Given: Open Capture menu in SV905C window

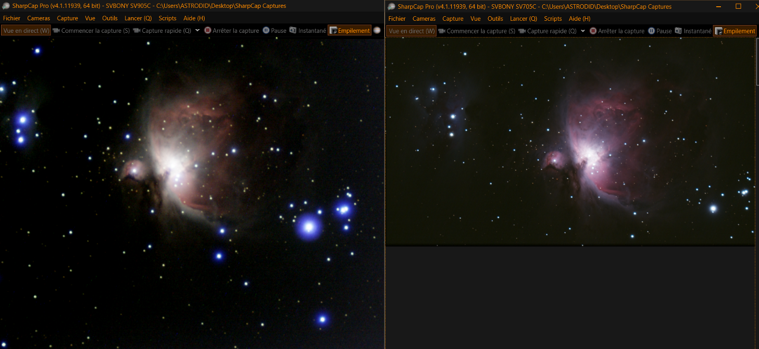Looking at the screenshot, I should 67,18.
